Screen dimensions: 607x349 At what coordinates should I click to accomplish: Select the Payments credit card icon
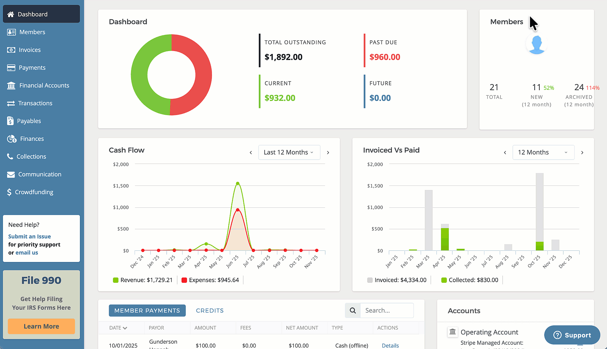click(x=11, y=68)
